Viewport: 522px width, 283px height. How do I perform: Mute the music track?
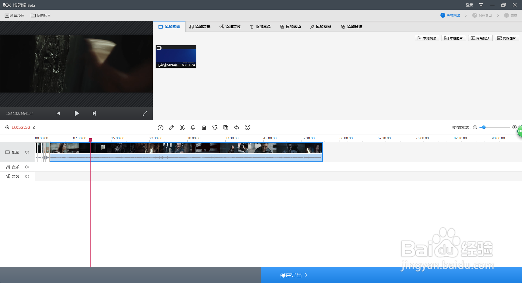[x=27, y=167]
